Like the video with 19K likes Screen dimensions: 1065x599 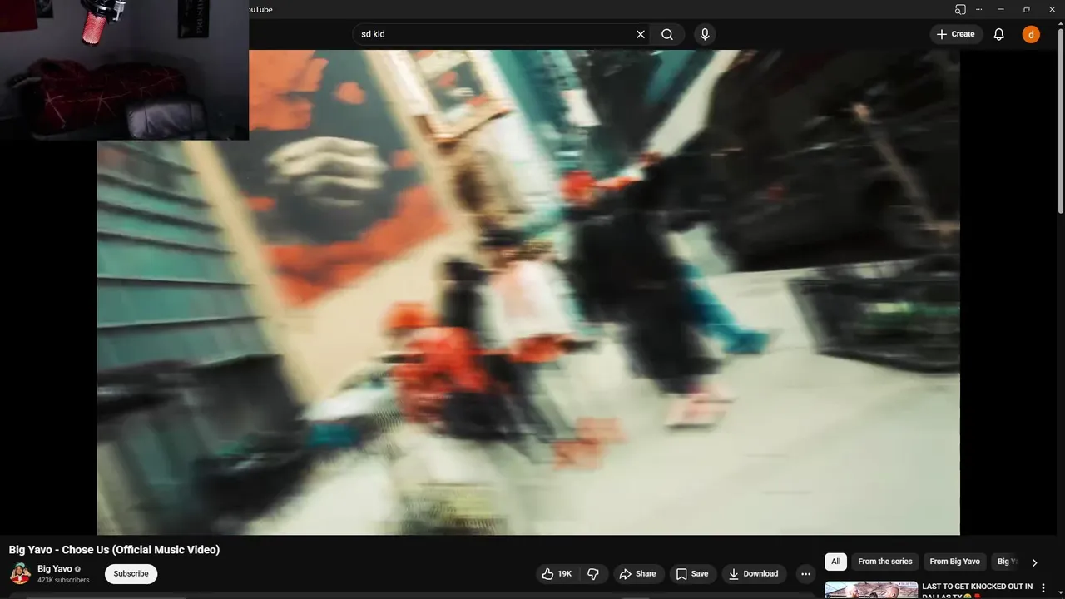(x=557, y=573)
